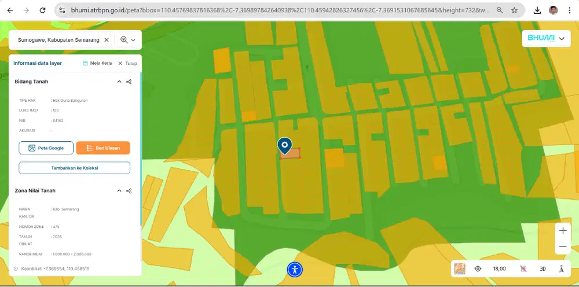Zoom out the map with minus
579x287 pixels.
(563, 247)
